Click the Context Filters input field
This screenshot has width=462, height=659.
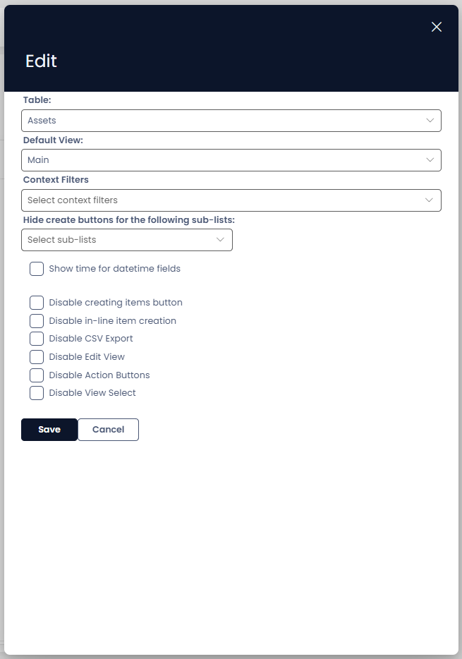tap(212, 200)
